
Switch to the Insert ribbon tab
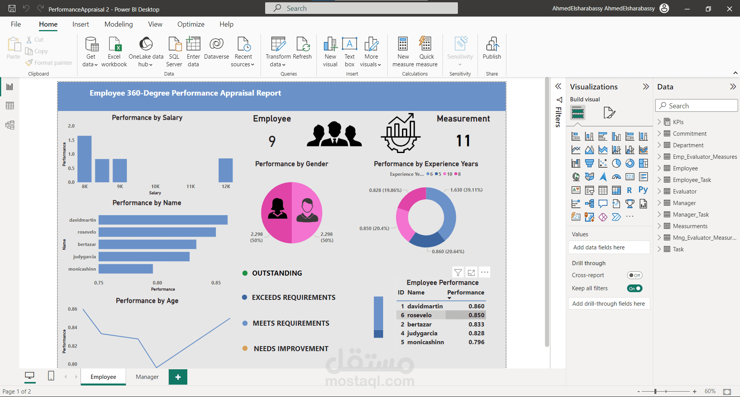point(81,24)
